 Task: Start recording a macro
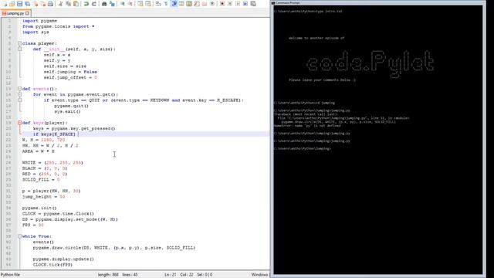[x=222, y=4]
